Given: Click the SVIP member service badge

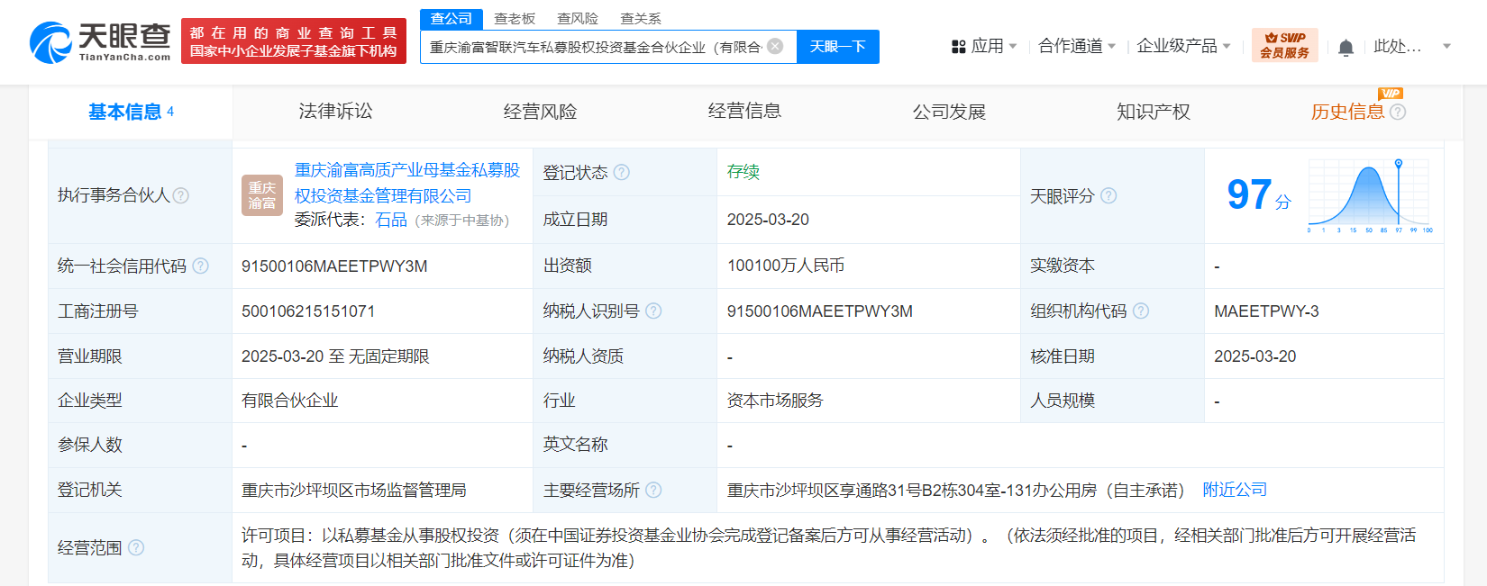Looking at the screenshot, I should [1284, 45].
